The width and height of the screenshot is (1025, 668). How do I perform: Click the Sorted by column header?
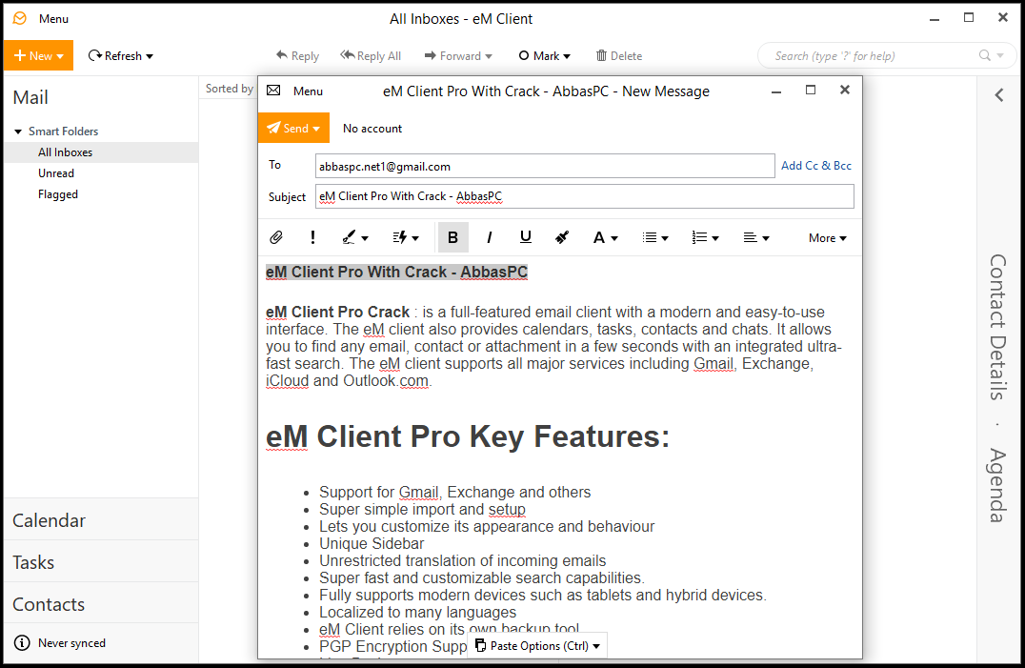pos(229,89)
